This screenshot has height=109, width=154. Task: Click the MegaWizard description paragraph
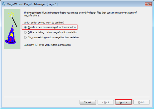(x=80, y=14)
